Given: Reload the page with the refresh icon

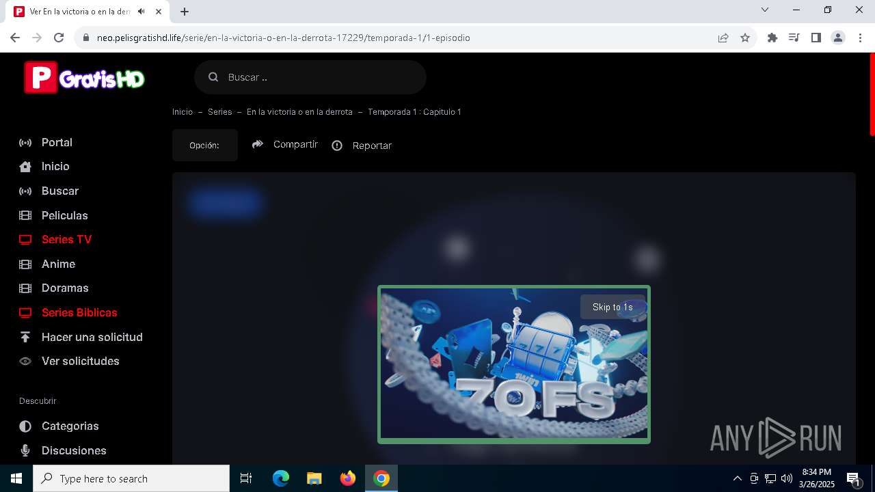Looking at the screenshot, I should [59, 38].
